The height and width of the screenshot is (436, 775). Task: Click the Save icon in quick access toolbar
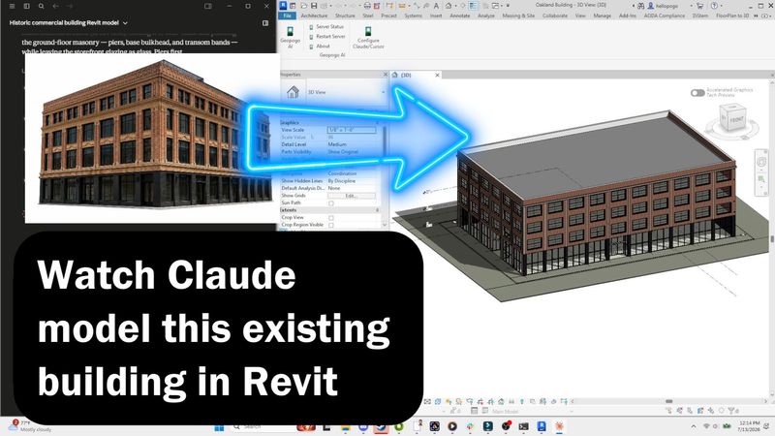coord(314,6)
